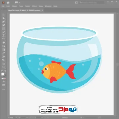
Task: Open the Edit Toolbar three-dots button
Action: (4, 90)
